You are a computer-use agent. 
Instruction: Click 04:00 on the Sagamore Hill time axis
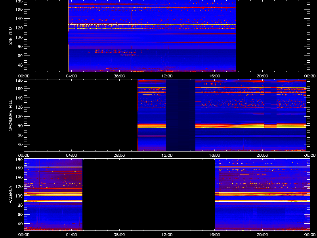click(72, 155)
